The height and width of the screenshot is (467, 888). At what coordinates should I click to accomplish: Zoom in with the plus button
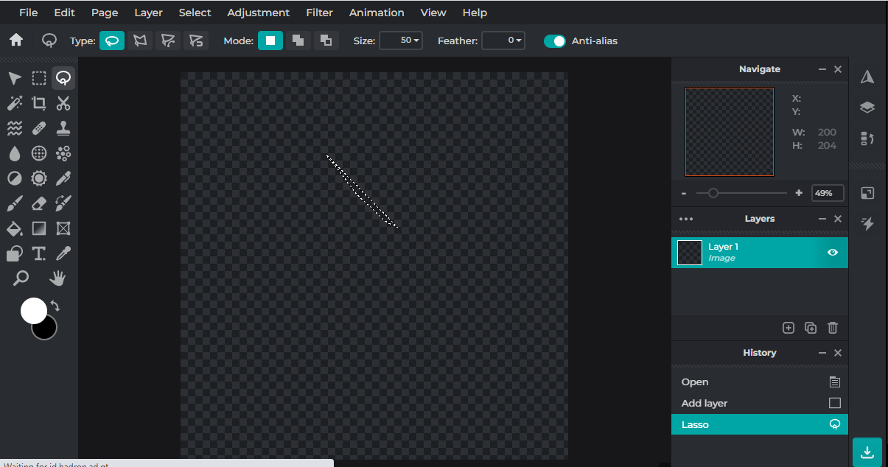coord(799,193)
